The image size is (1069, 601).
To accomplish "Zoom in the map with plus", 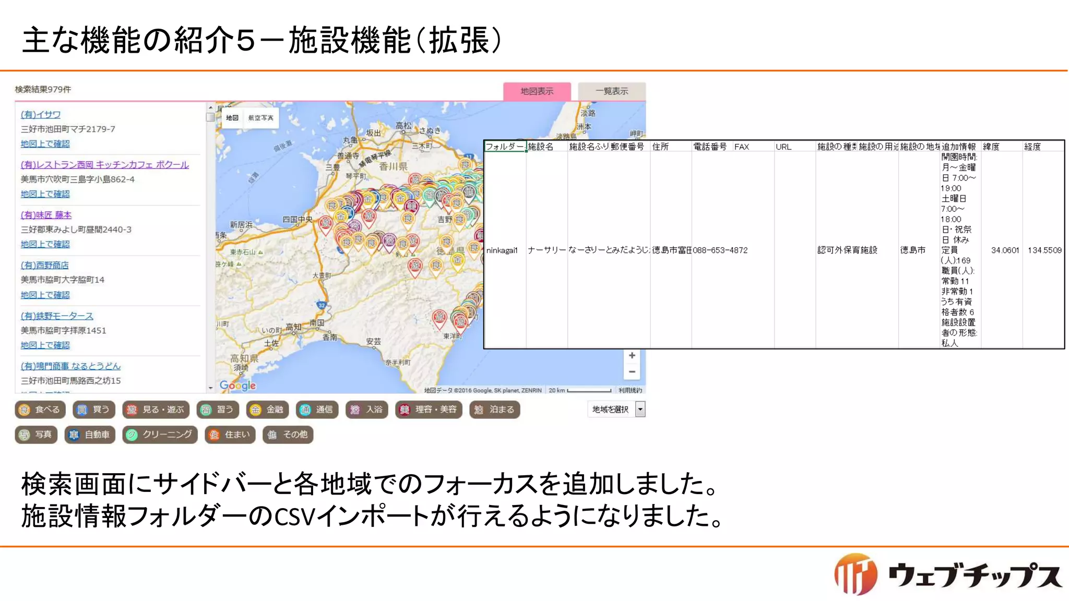I will [632, 355].
